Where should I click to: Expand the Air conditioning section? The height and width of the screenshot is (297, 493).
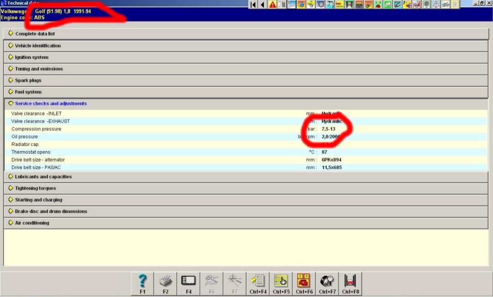pyautogui.click(x=32, y=223)
